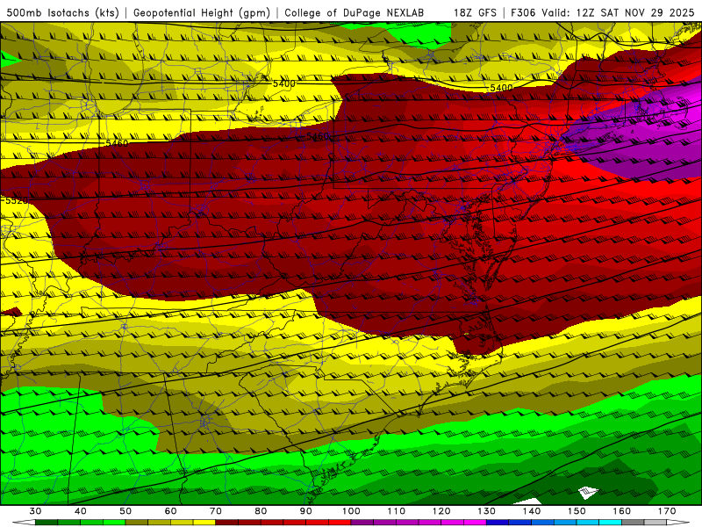Screen dimensions: 702x527
Task: Click the western 5460 contour label
Action: pos(117,143)
